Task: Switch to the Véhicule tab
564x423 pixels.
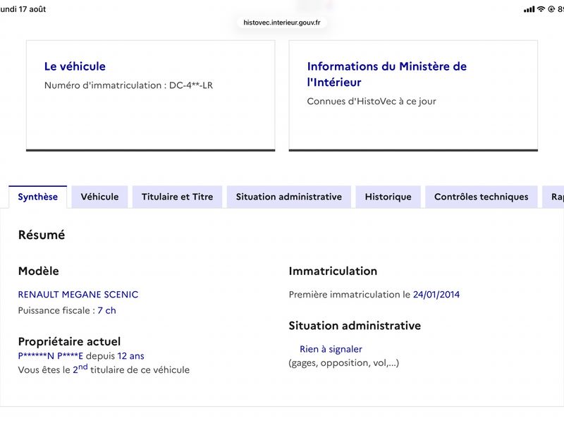Action: point(99,197)
